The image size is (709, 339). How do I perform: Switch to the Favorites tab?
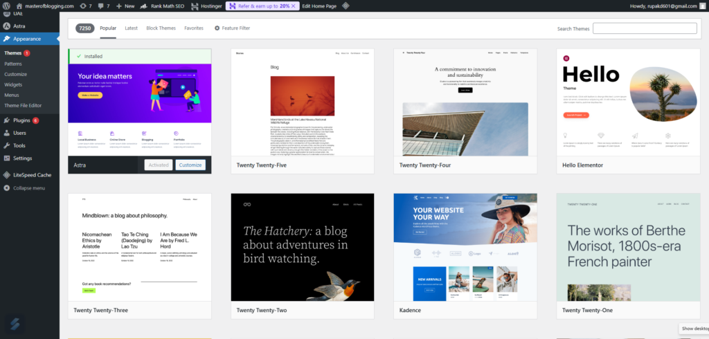194,28
